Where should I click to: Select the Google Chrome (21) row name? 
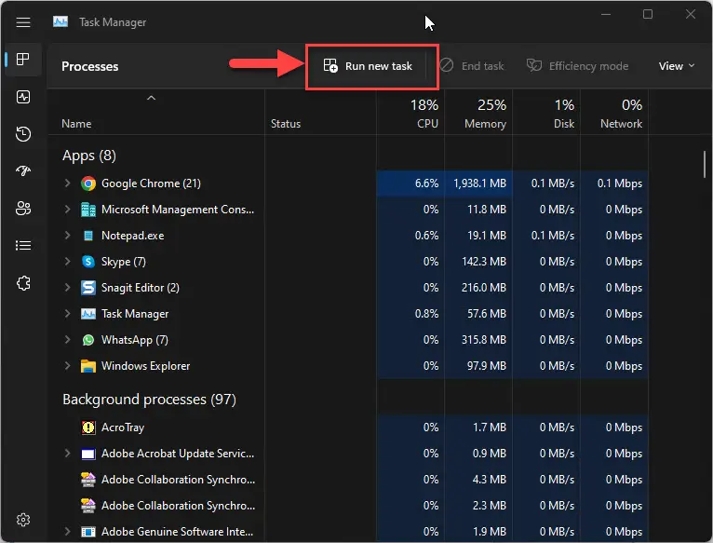(x=151, y=183)
